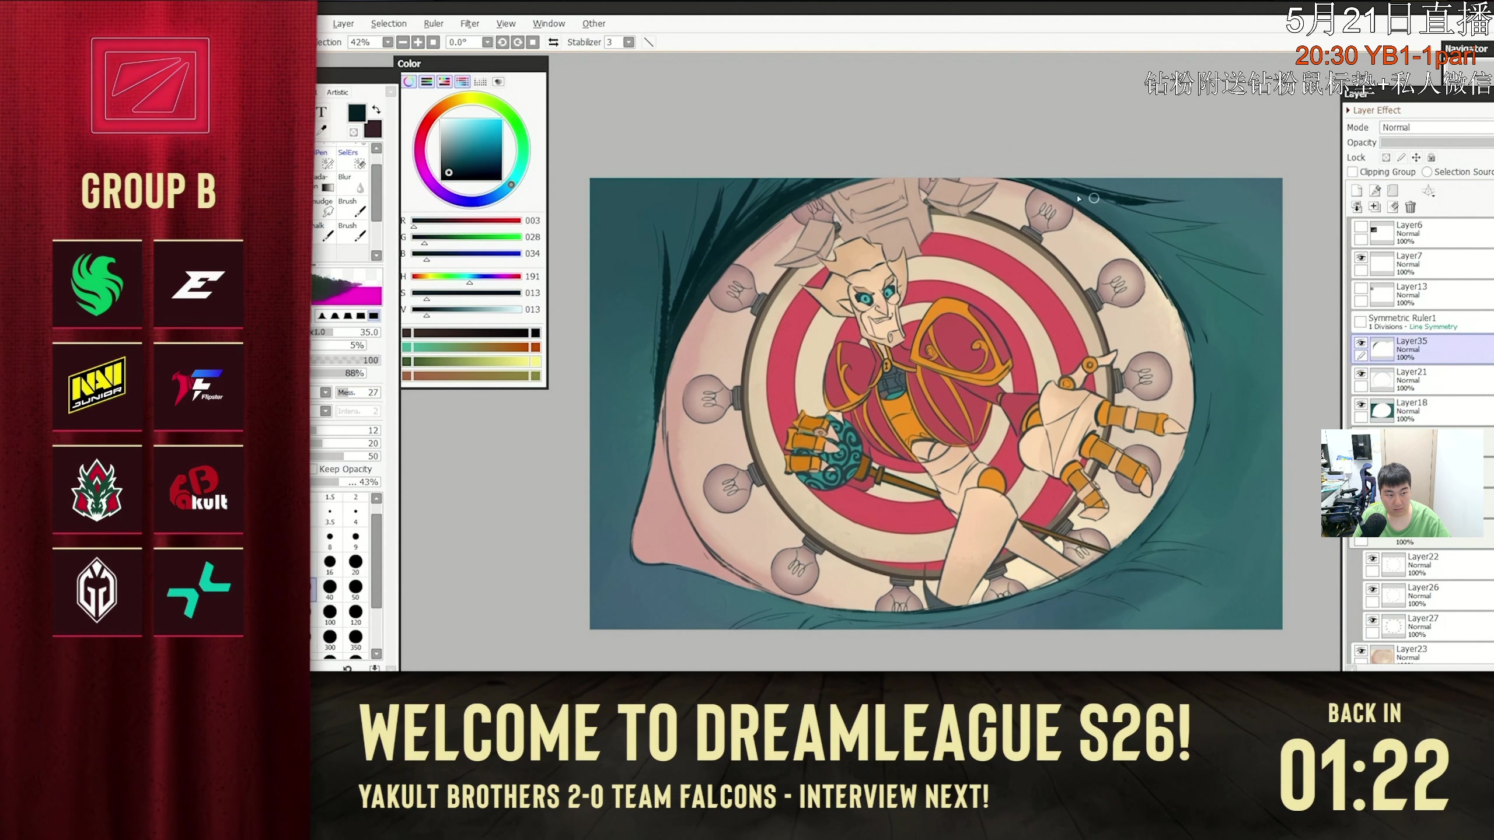Select the SelErs selection eraser tool
Viewport: 1494px width, 840px height.
[352, 158]
